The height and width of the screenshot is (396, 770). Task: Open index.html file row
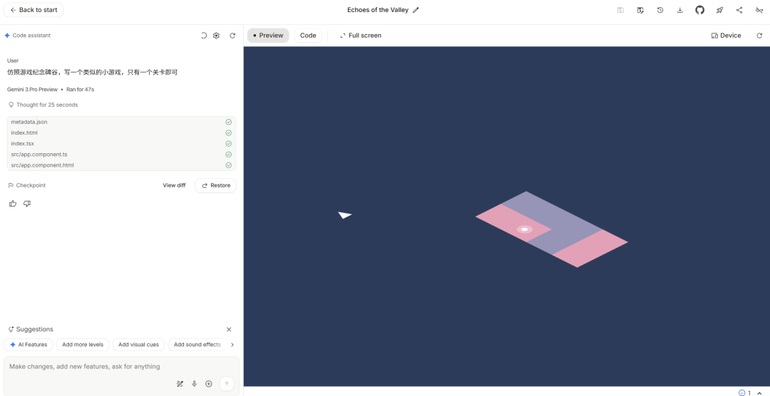[x=121, y=132]
